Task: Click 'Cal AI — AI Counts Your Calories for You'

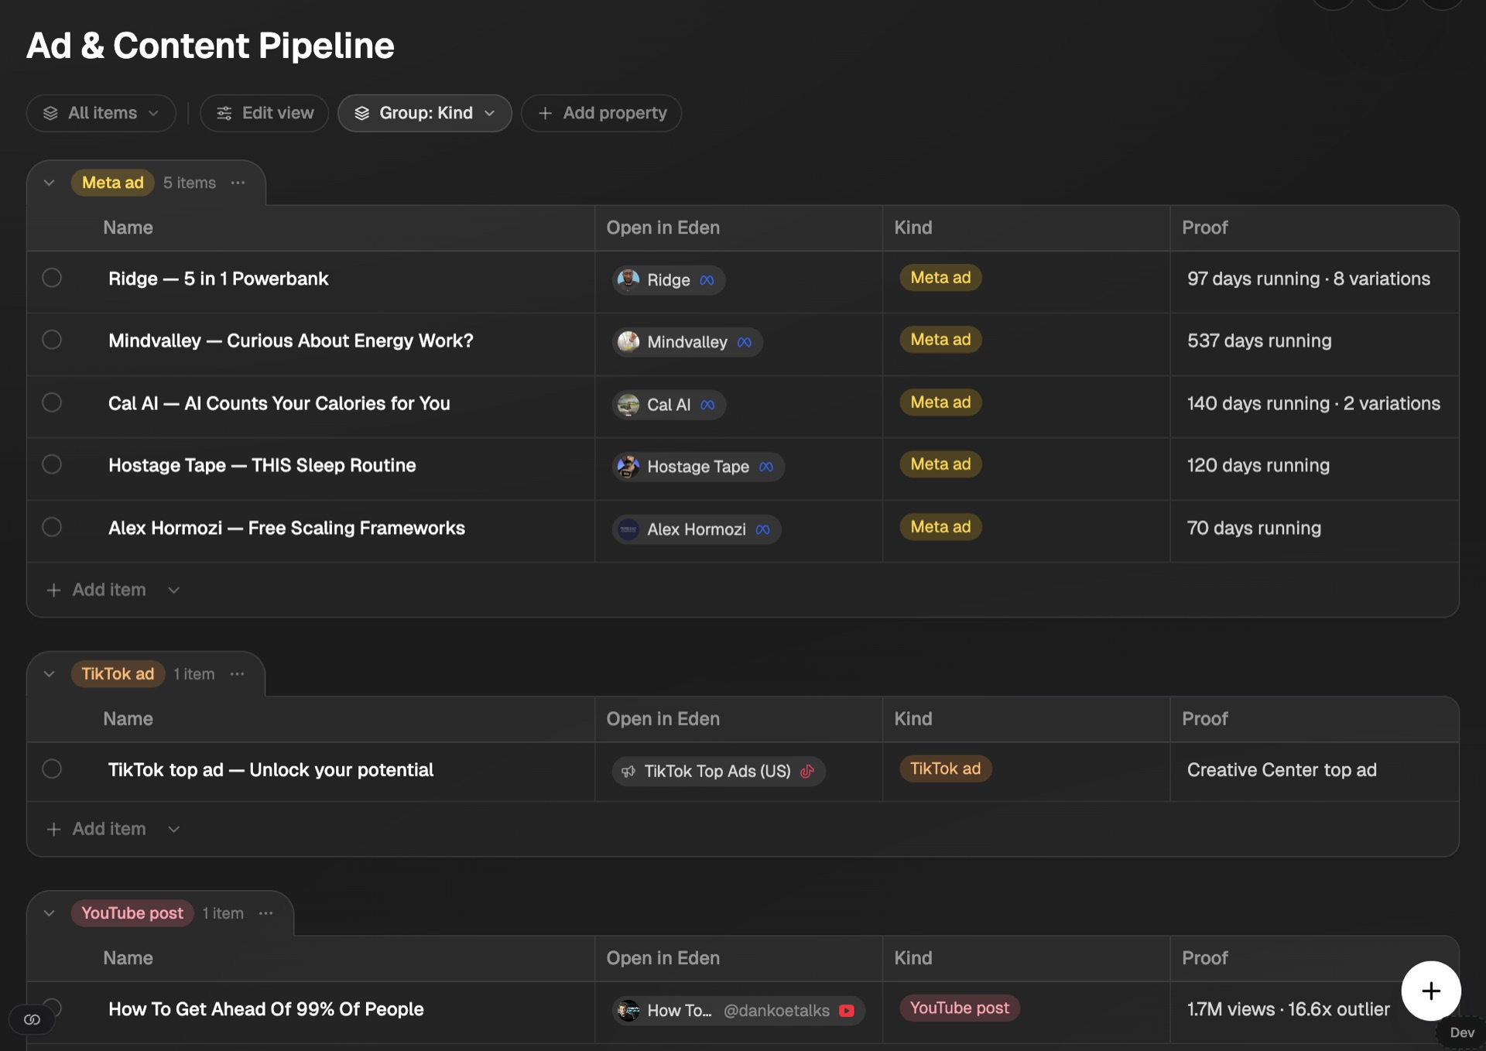Action: point(279,403)
